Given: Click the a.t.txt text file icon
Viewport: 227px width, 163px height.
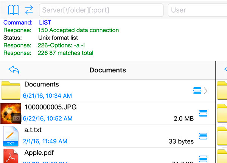Looking at the screenshot, I should click(x=11, y=136).
